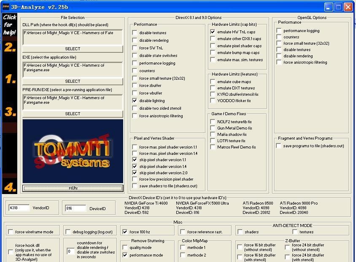Click the VendorID input field
This screenshot has width=356, height=262.
tap(19, 208)
